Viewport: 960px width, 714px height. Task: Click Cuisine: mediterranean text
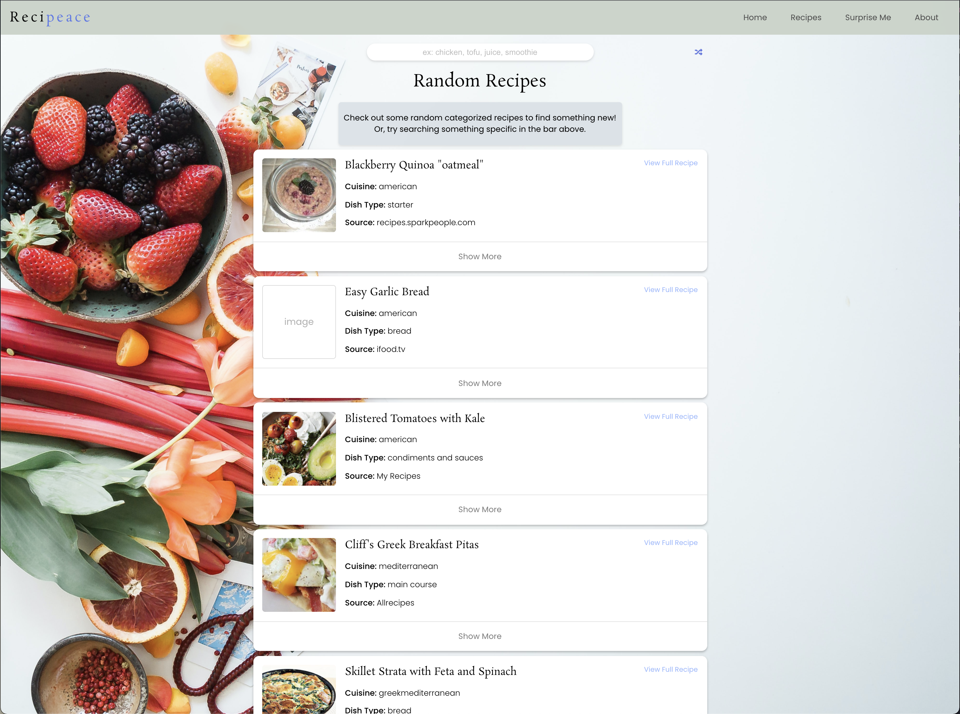click(391, 566)
